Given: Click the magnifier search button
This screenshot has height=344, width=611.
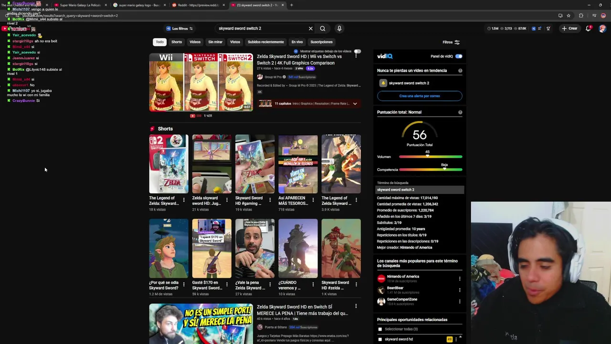Looking at the screenshot, I should tap(323, 29).
